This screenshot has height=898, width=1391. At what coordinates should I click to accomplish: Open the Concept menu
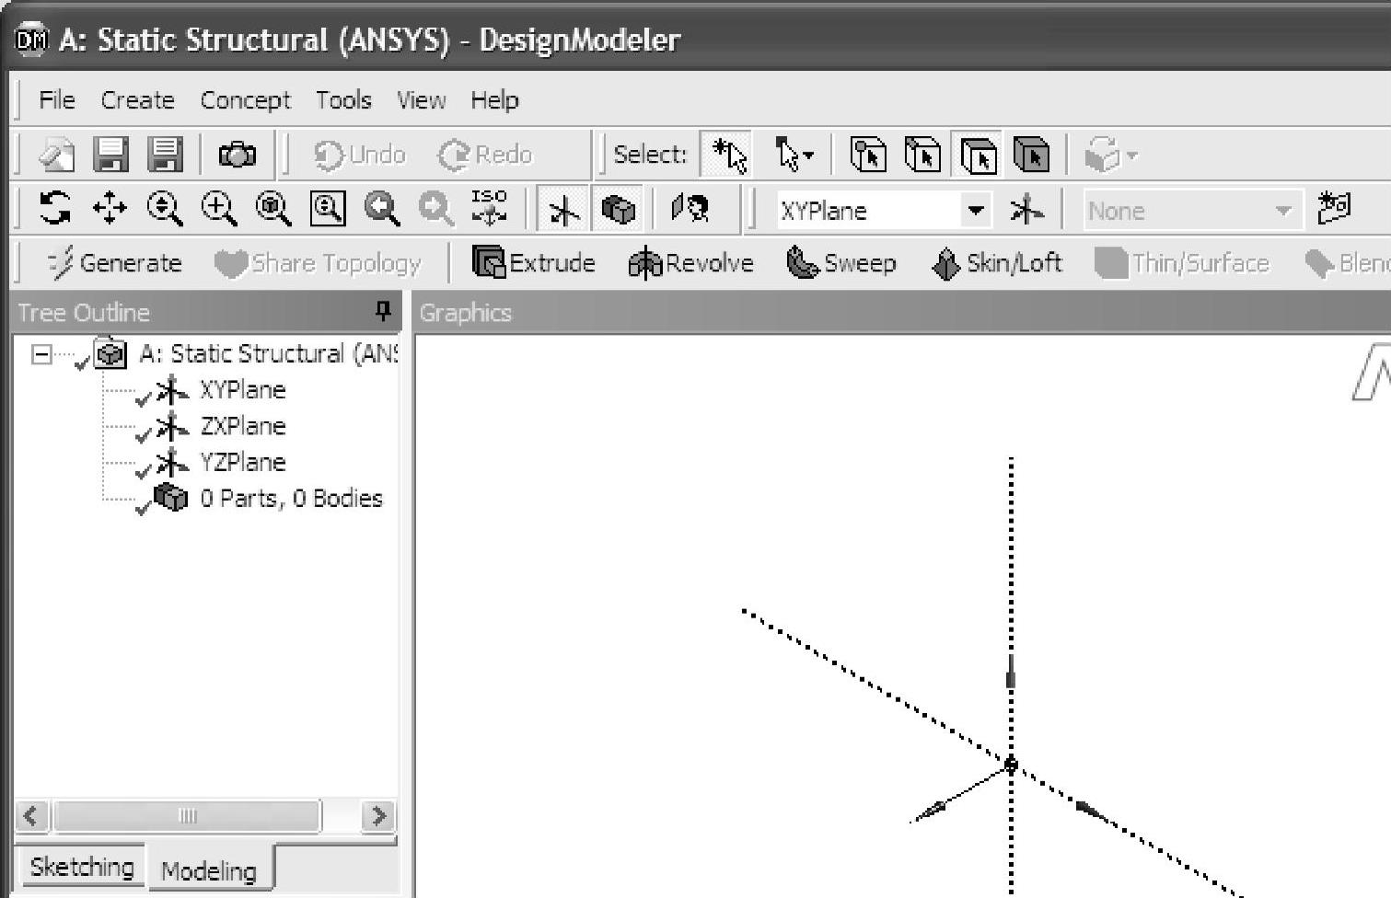[245, 99]
